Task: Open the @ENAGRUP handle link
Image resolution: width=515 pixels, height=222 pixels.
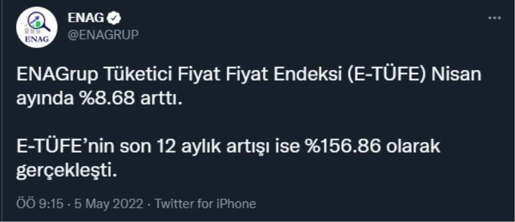Action: (x=103, y=34)
